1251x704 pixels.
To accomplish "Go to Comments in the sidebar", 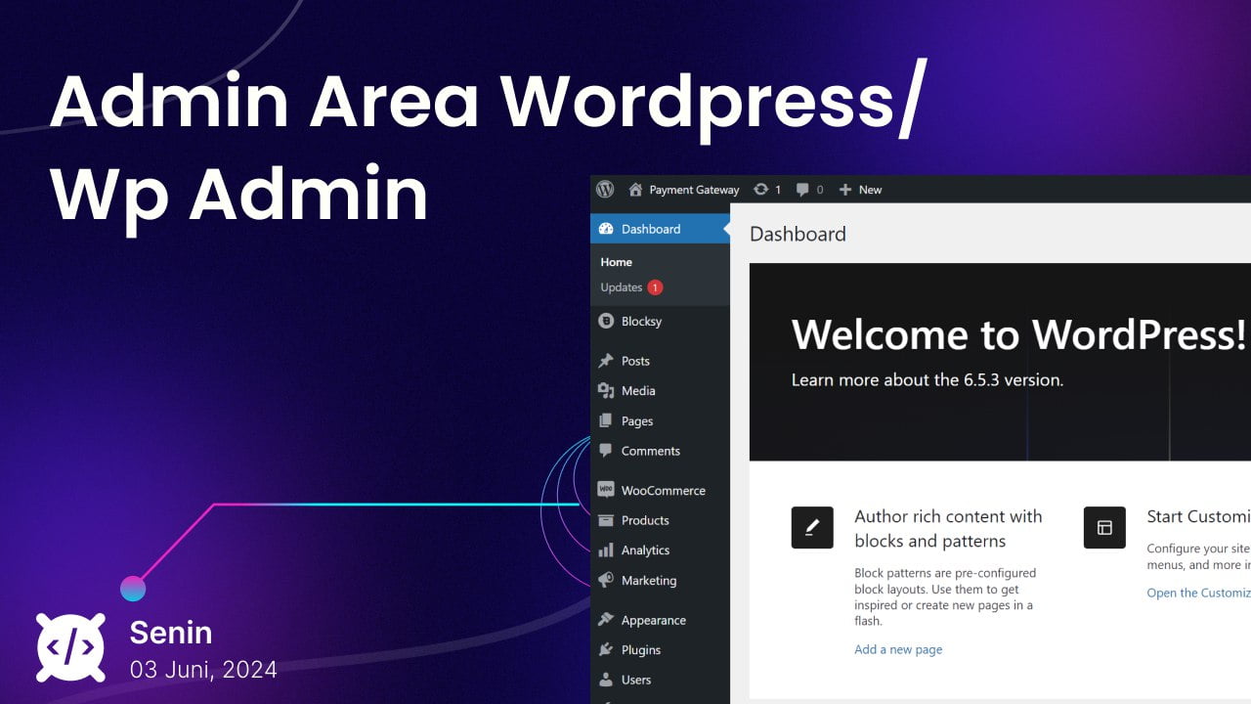I will (x=650, y=451).
